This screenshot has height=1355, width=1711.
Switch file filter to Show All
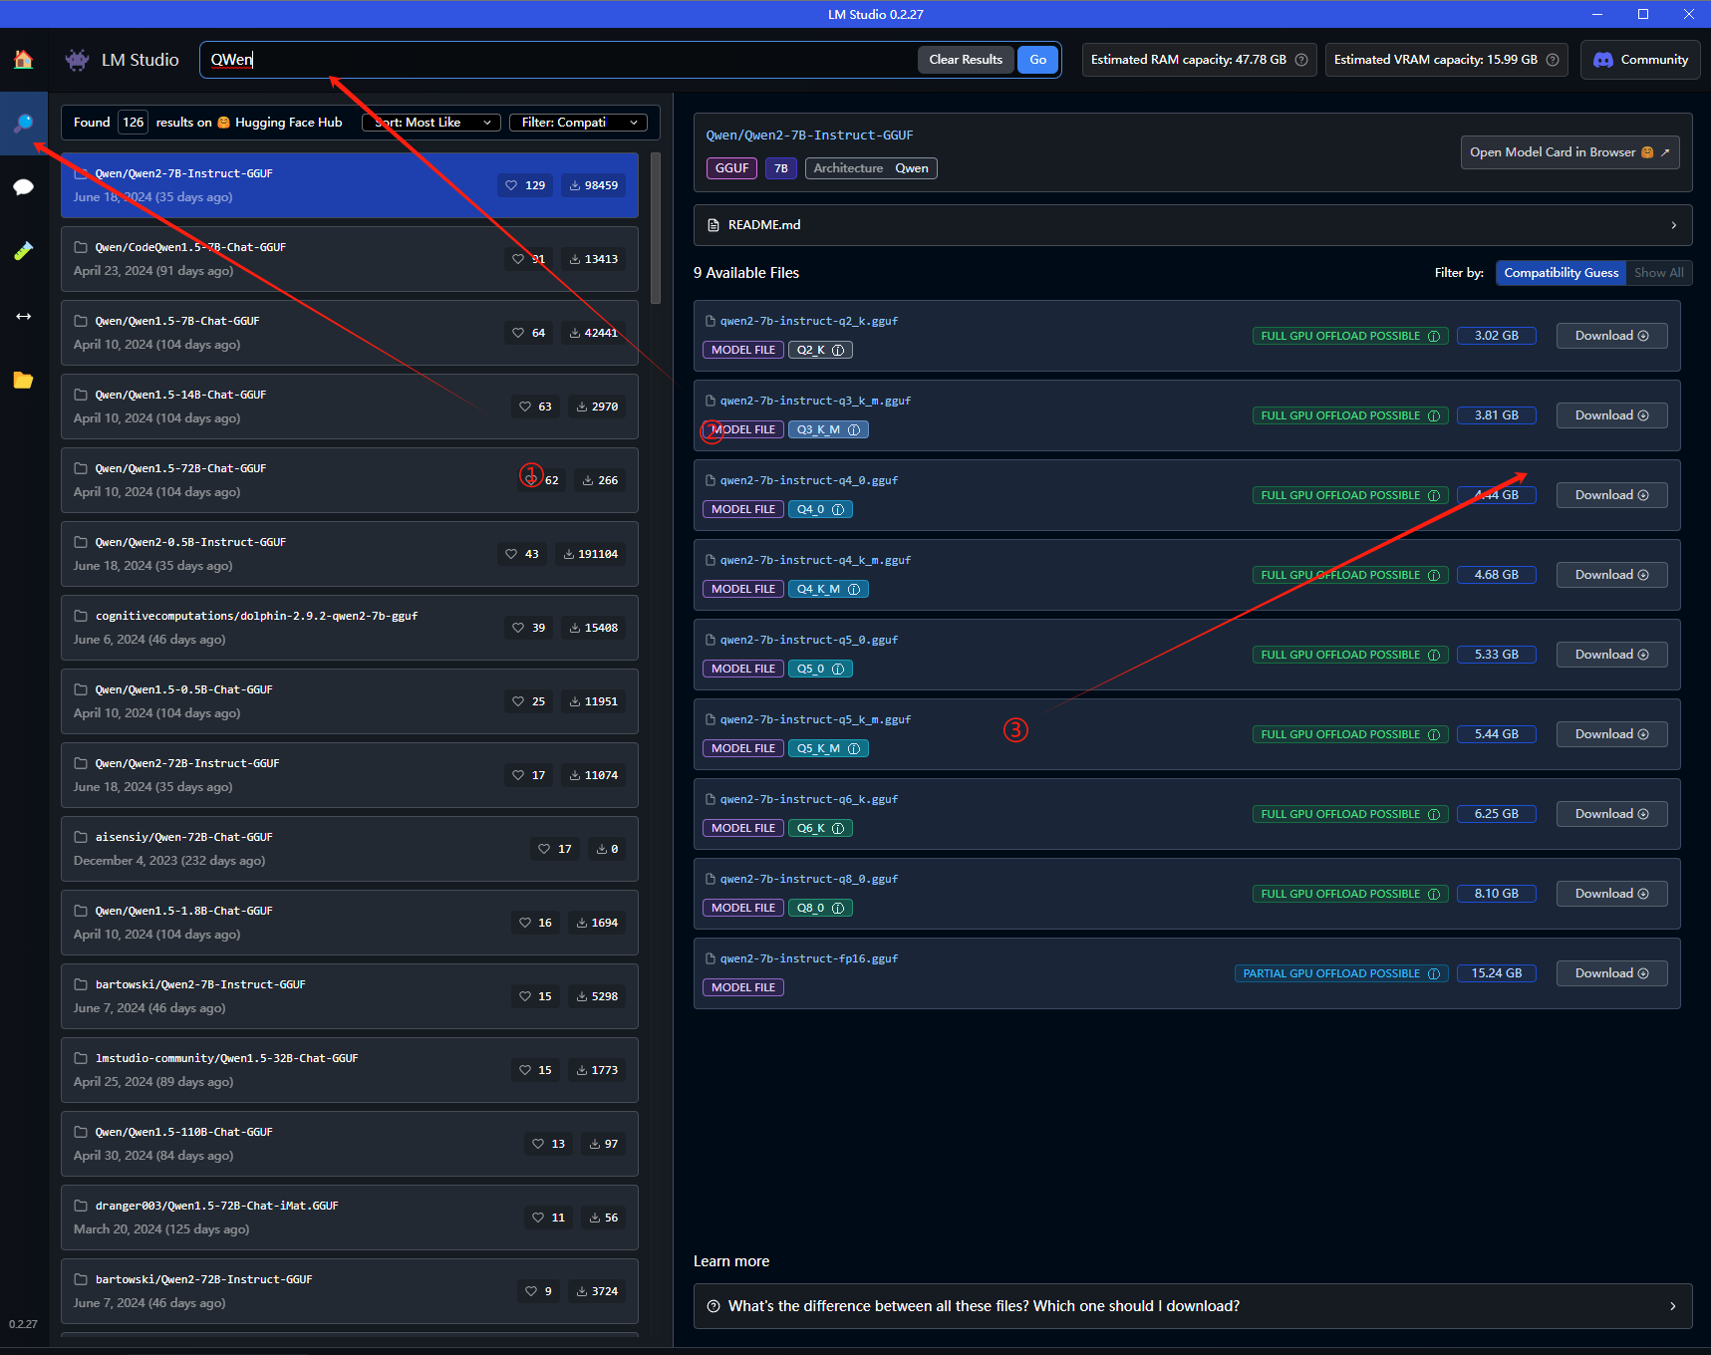[1659, 273]
